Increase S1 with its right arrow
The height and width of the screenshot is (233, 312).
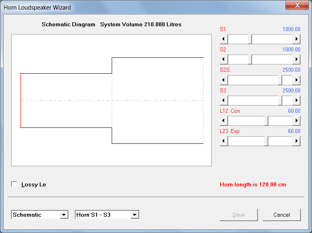click(296, 39)
